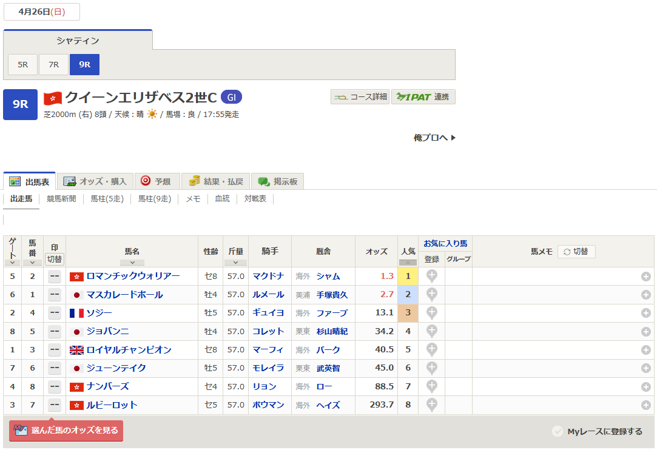Switch to 結果・払戻 tab
The image size is (657, 450).
point(216,181)
